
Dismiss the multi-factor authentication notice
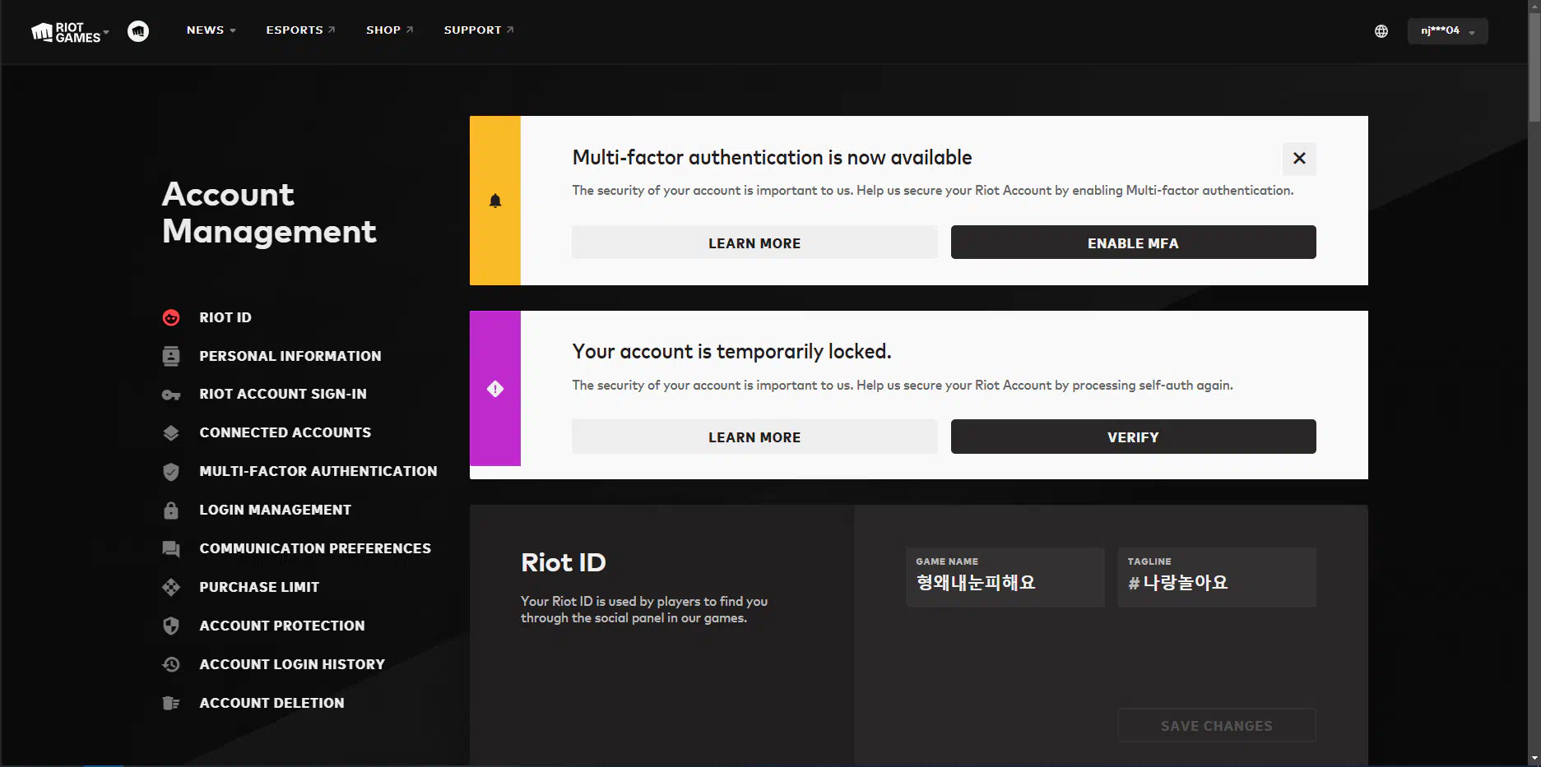pyautogui.click(x=1299, y=159)
